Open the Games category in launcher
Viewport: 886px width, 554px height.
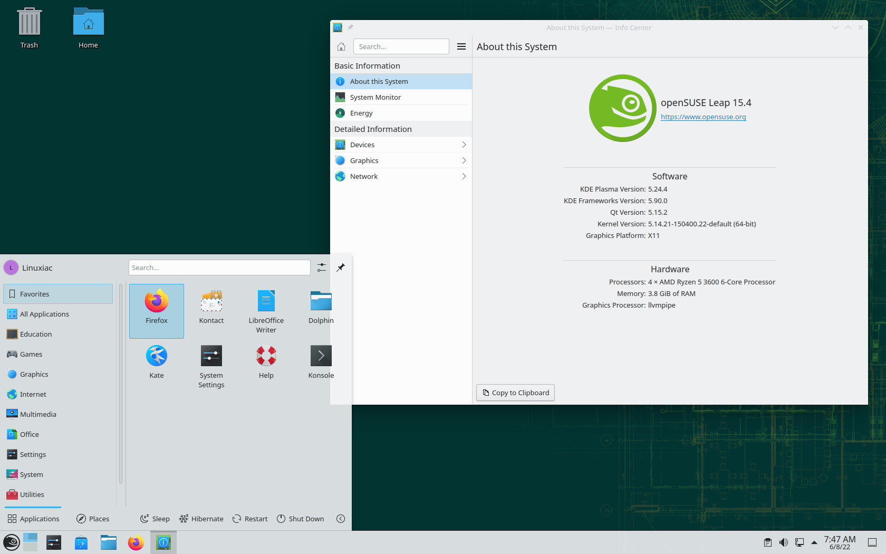point(58,354)
